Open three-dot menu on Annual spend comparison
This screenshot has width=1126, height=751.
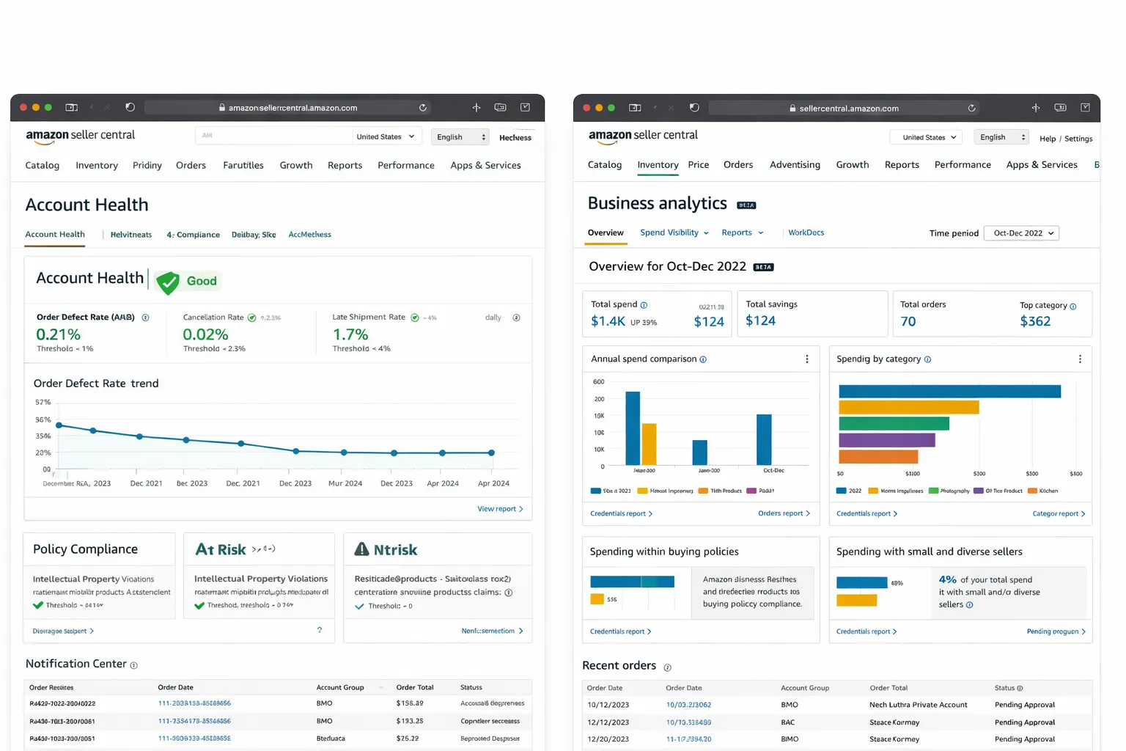click(807, 359)
